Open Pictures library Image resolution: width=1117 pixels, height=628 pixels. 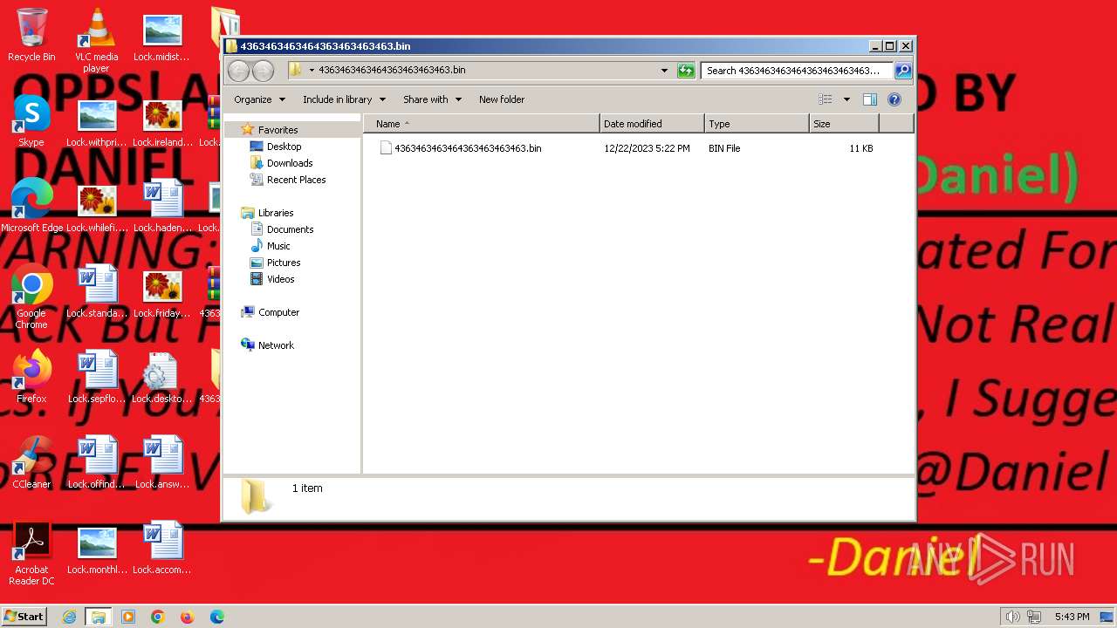point(284,263)
